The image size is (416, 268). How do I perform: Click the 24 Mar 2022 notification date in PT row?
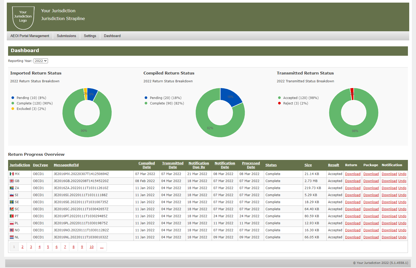coord(223,216)
